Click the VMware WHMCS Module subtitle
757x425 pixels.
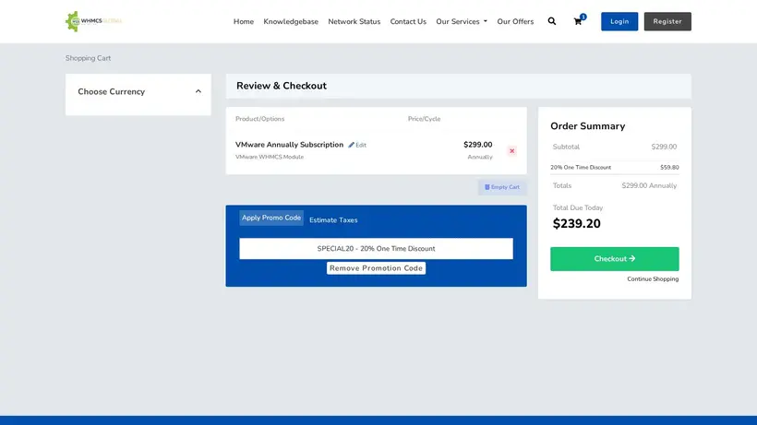coord(270,157)
